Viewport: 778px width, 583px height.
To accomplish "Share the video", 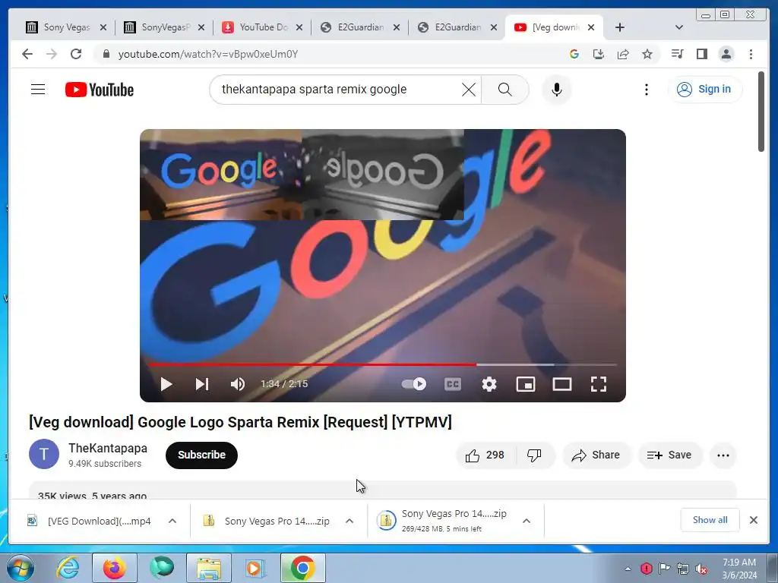I will 596,455.
